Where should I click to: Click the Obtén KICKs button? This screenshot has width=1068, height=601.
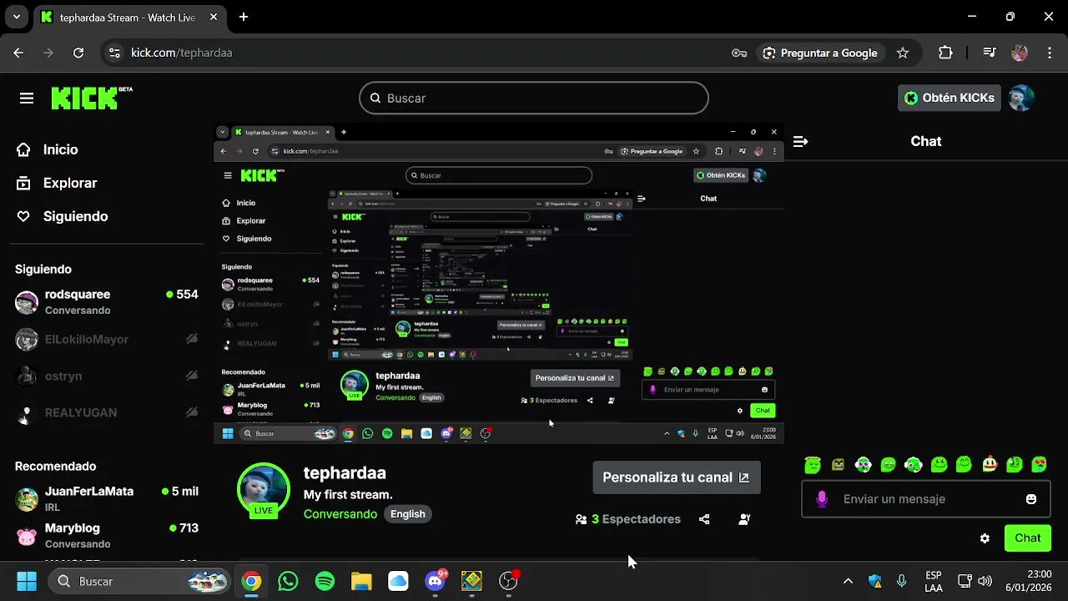point(950,98)
